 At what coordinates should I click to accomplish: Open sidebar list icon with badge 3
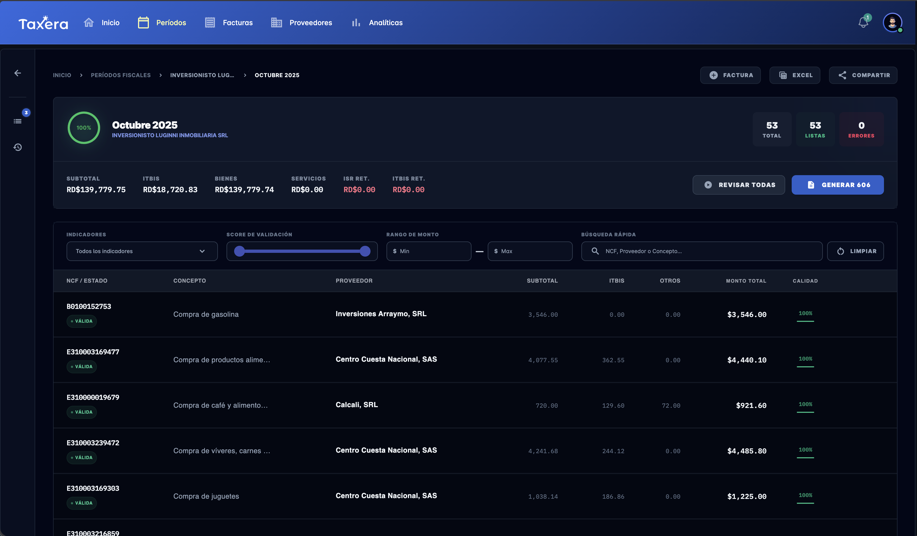[x=18, y=121]
